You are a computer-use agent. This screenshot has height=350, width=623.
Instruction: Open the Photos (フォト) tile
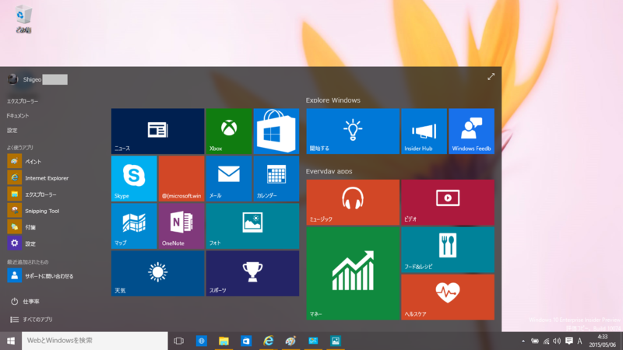(252, 226)
